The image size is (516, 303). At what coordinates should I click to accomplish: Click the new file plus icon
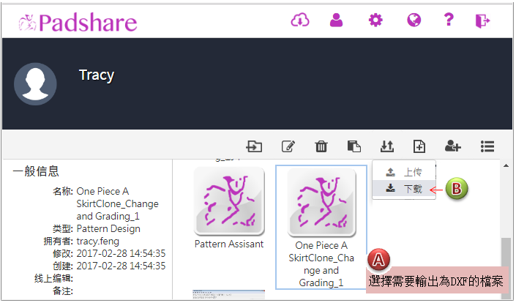[419, 146]
